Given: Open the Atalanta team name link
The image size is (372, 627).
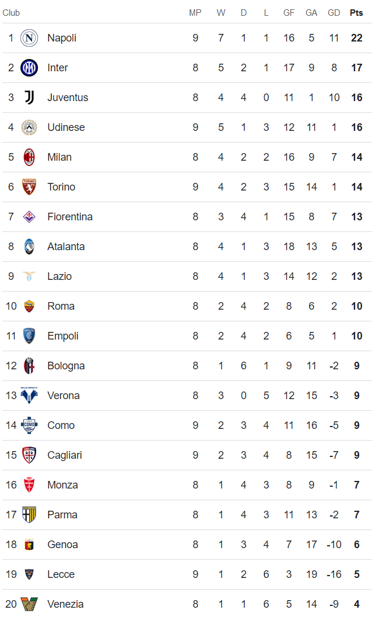Looking at the screenshot, I should point(66,247).
